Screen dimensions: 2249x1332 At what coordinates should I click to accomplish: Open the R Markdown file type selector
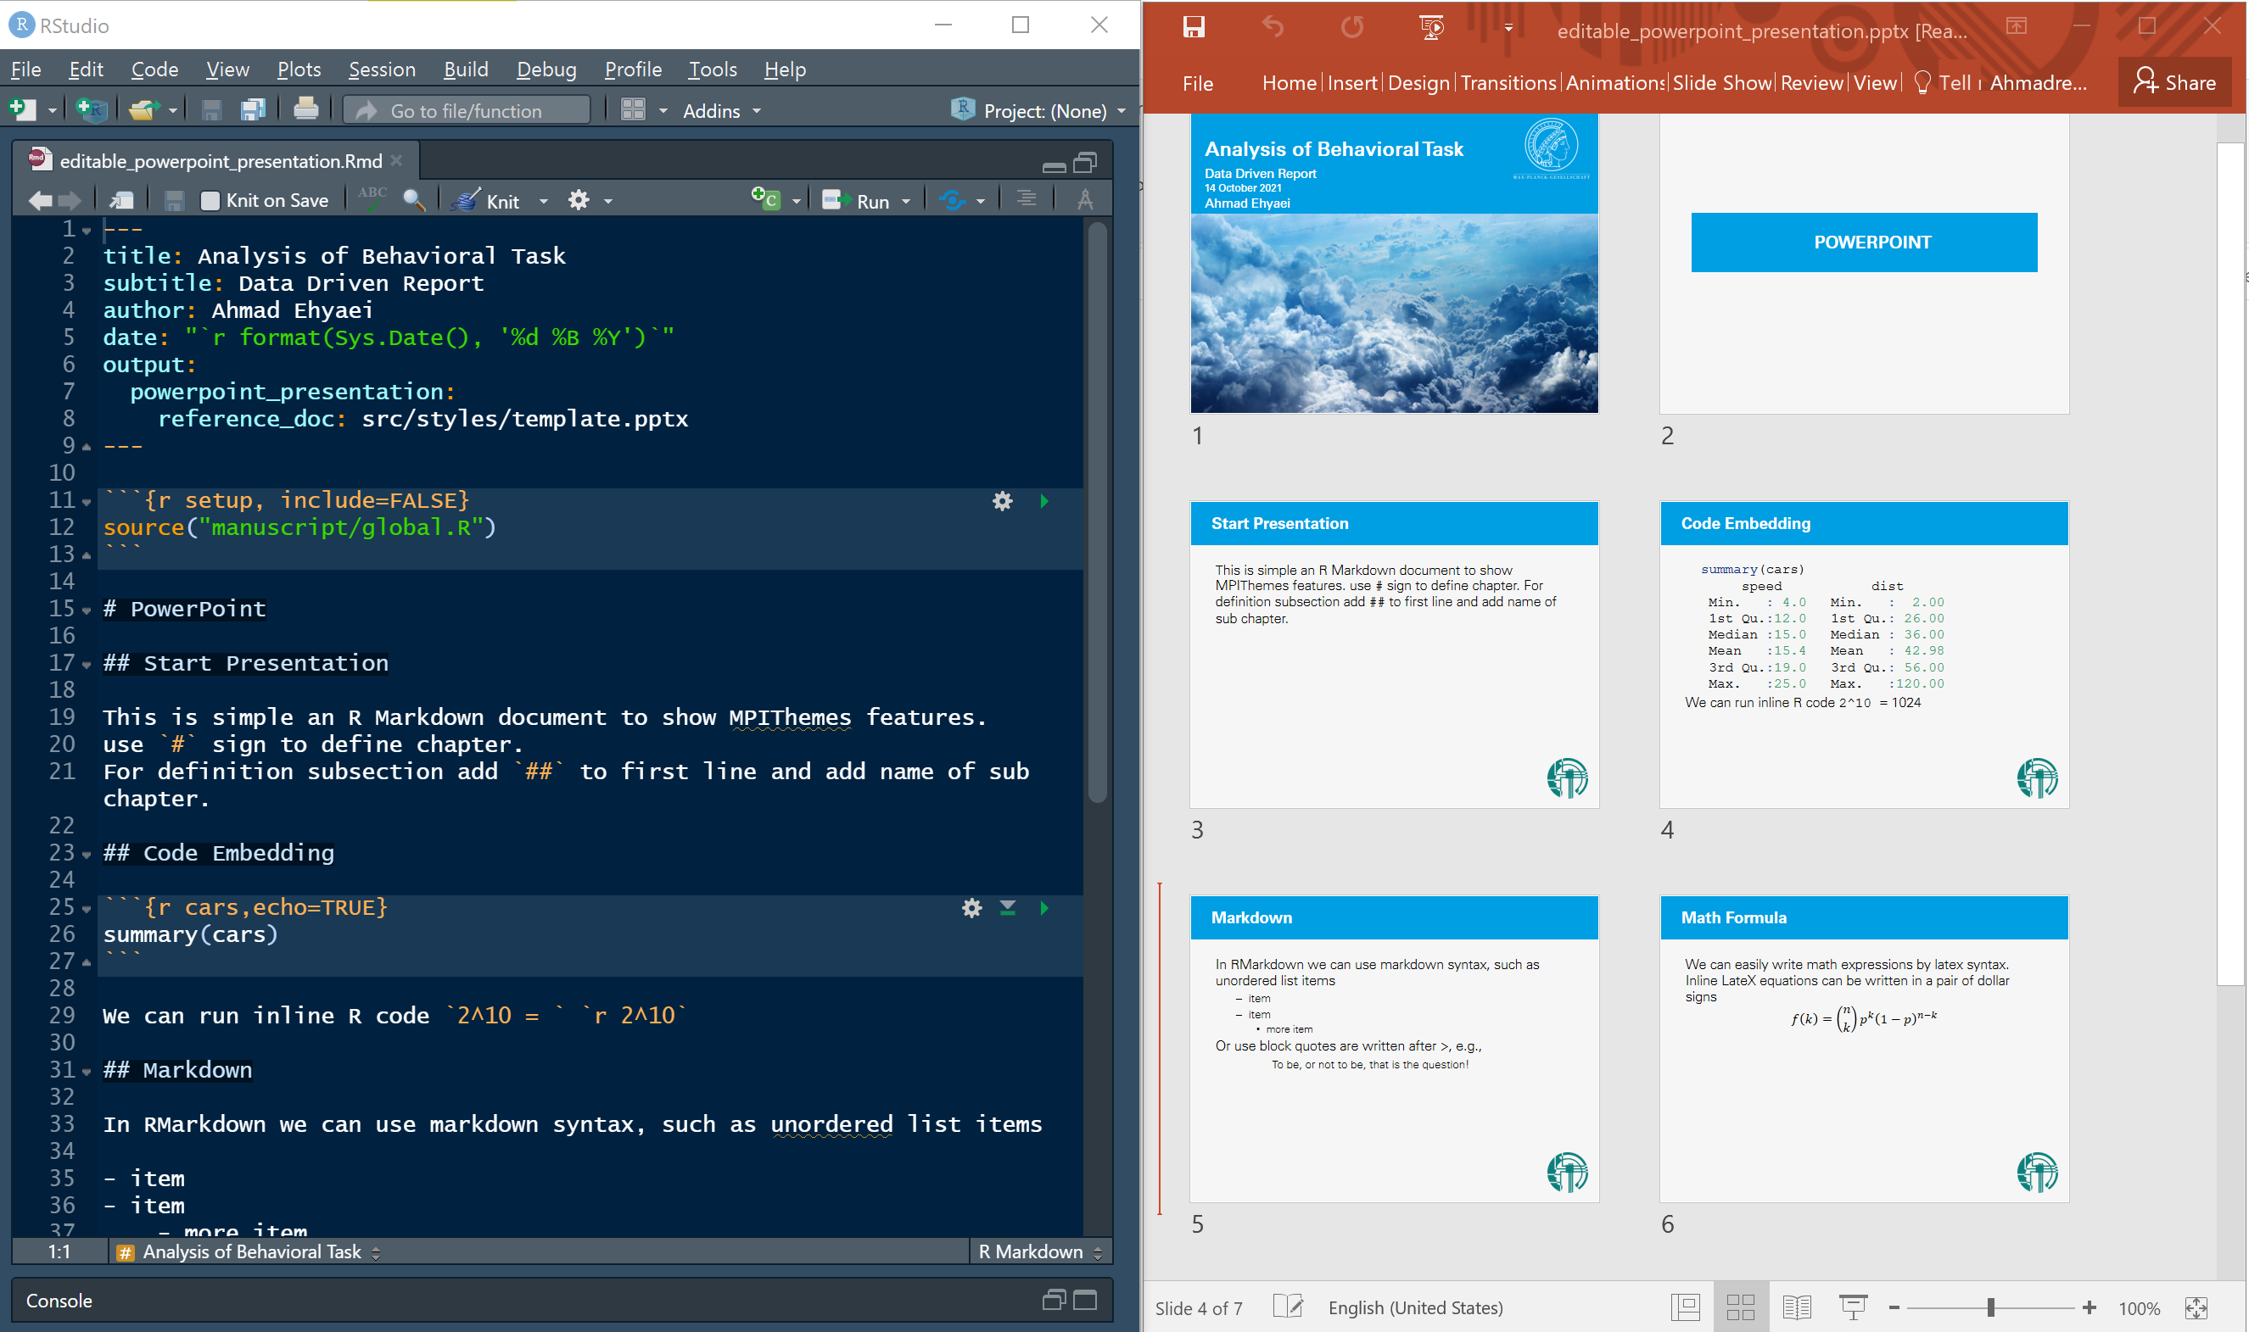1041,1251
